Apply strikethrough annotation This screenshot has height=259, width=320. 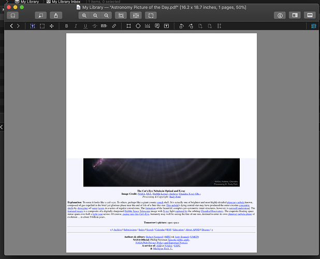coord(94,26)
